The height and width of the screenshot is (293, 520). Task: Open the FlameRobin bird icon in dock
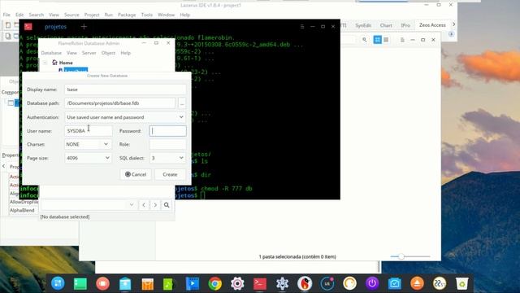(x=305, y=284)
